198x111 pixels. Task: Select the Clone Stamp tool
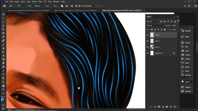tap(3, 48)
